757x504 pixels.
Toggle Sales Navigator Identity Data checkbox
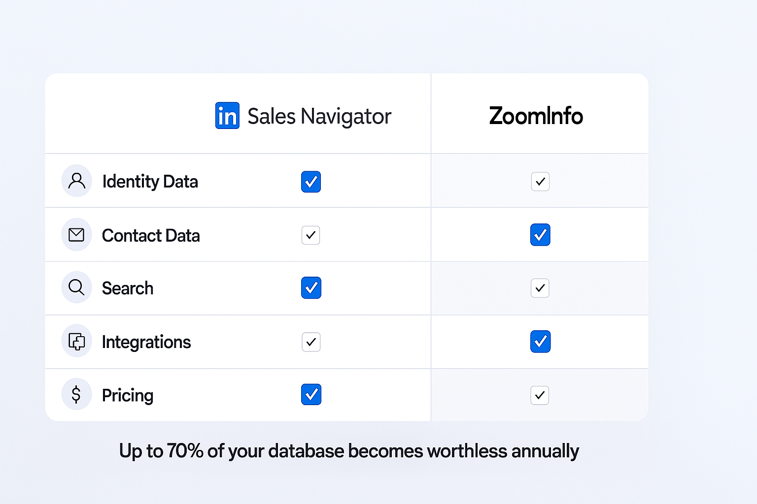pos(311,182)
